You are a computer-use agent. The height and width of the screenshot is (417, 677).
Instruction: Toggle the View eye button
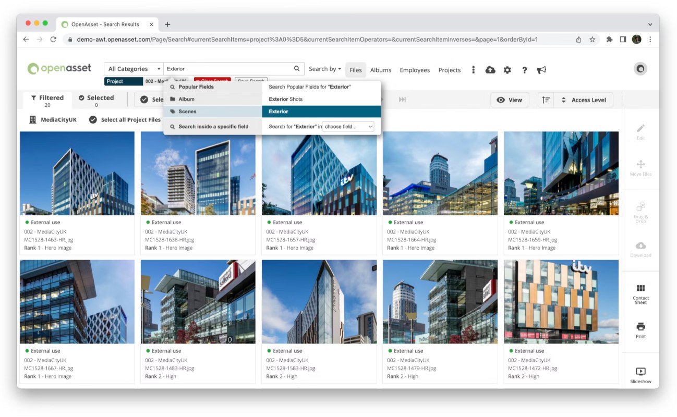pyautogui.click(x=510, y=100)
